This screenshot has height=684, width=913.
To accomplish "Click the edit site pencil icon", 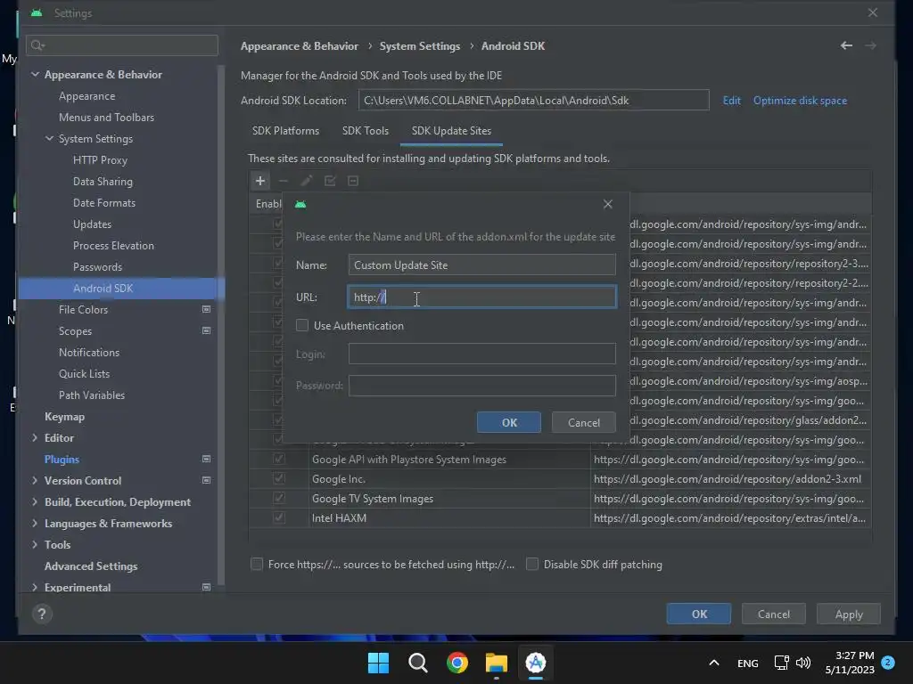I will coord(307,181).
